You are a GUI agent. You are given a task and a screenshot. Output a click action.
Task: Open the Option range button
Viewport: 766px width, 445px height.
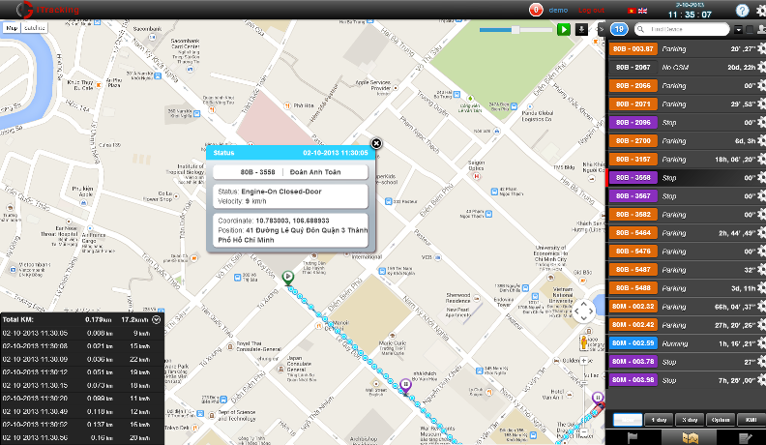click(x=721, y=420)
